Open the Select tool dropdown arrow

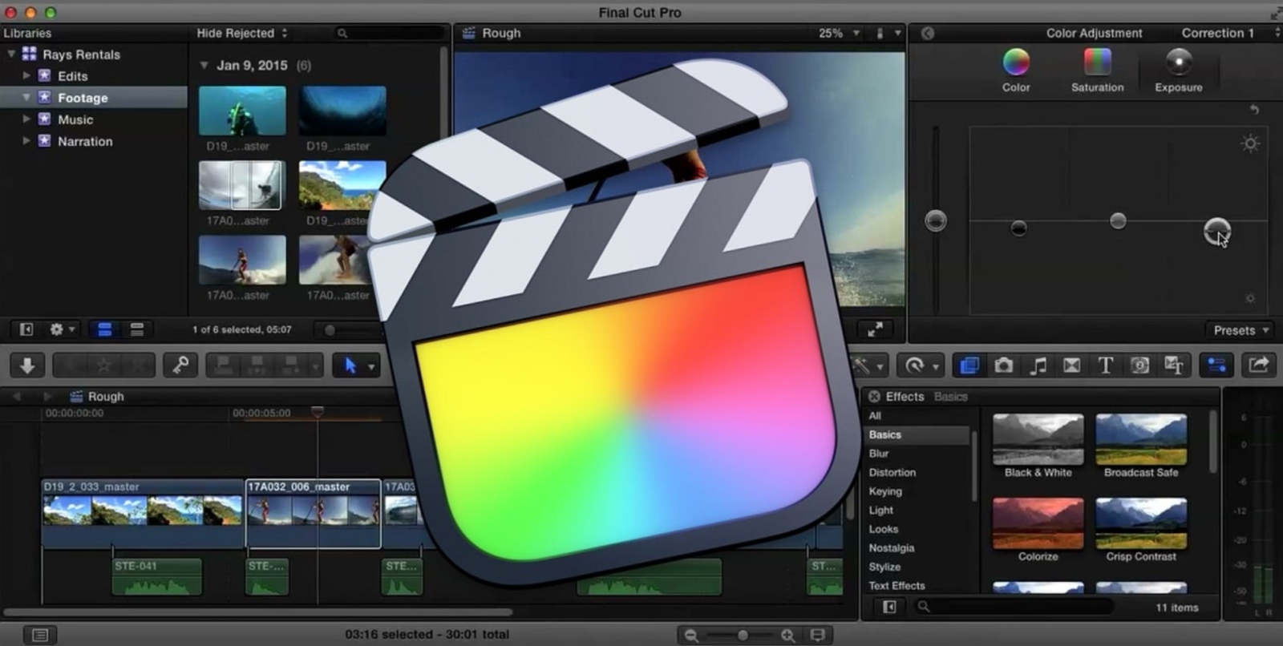[x=371, y=367]
